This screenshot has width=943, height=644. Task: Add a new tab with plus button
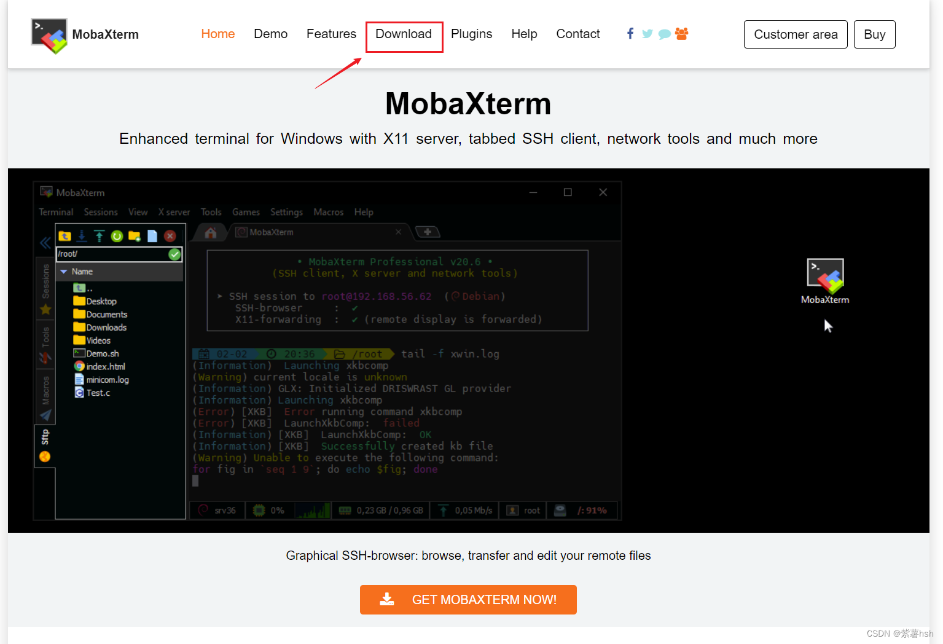pyautogui.click(x=428, y=232)
